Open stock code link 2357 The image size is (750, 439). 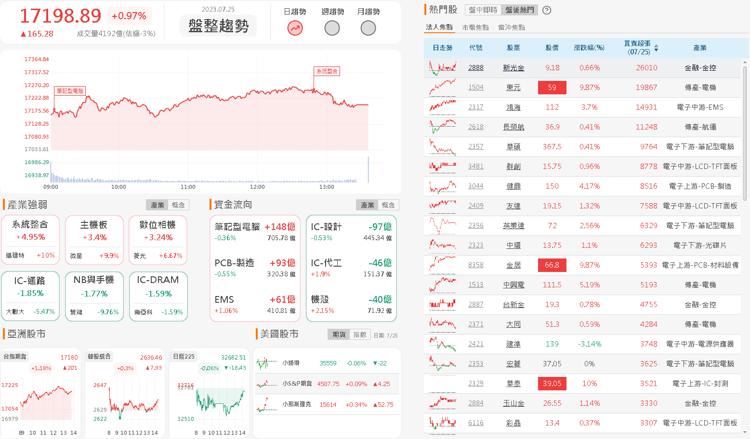tap(476, 147)
